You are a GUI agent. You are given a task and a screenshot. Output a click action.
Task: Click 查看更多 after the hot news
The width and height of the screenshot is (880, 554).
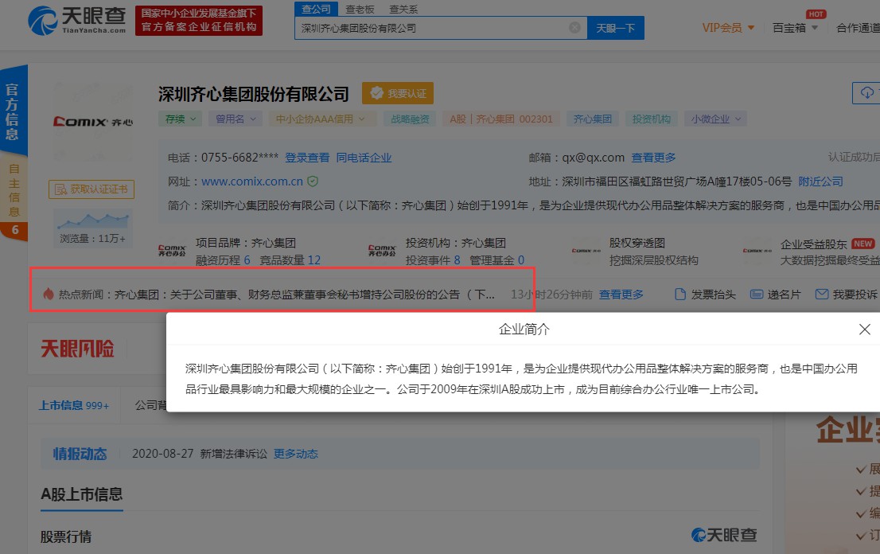point(621,295)
